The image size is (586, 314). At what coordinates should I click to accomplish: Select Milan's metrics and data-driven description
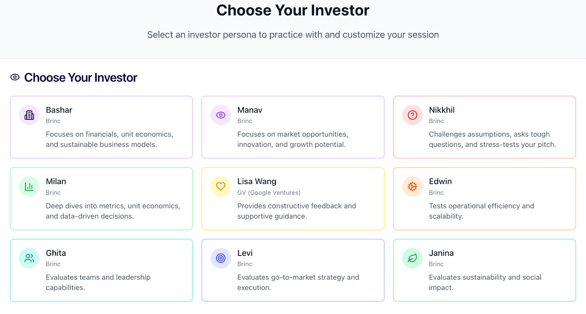coord(113,211)
